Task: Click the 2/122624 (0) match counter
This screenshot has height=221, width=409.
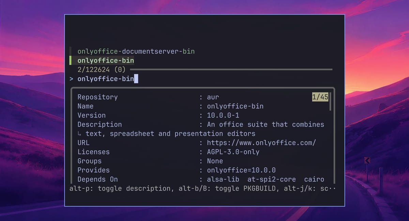Action: point(102,70)
